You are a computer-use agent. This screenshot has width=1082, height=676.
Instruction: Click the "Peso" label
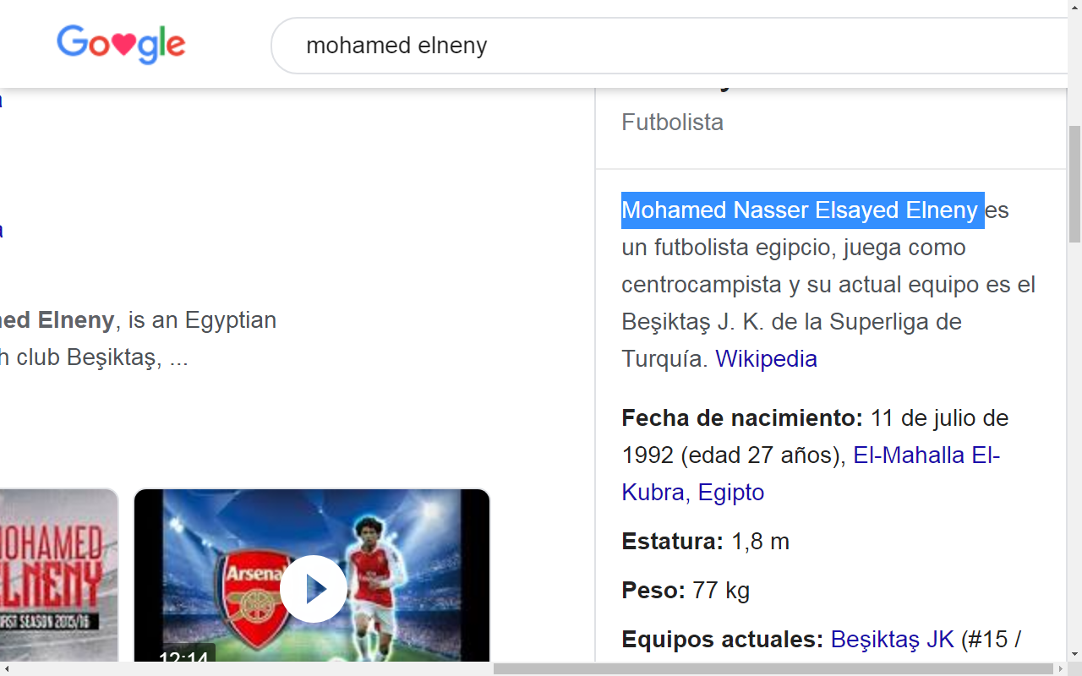pos(653,591)
